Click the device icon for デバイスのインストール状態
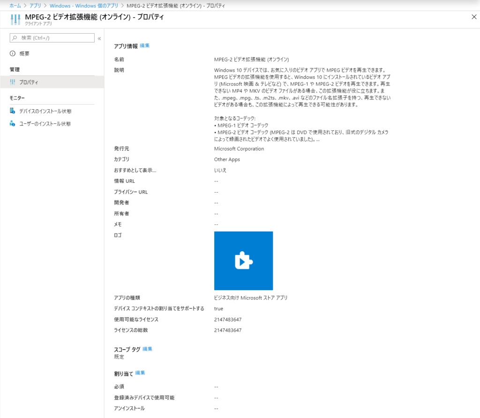The height and width of the screenshot is (418, 480). click(13, 111)
